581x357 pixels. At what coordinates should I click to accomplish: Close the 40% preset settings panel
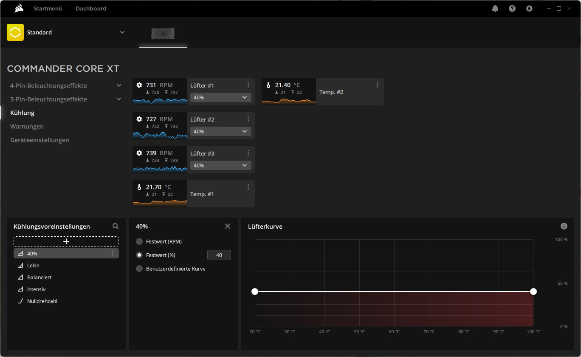tap(228, 226)
